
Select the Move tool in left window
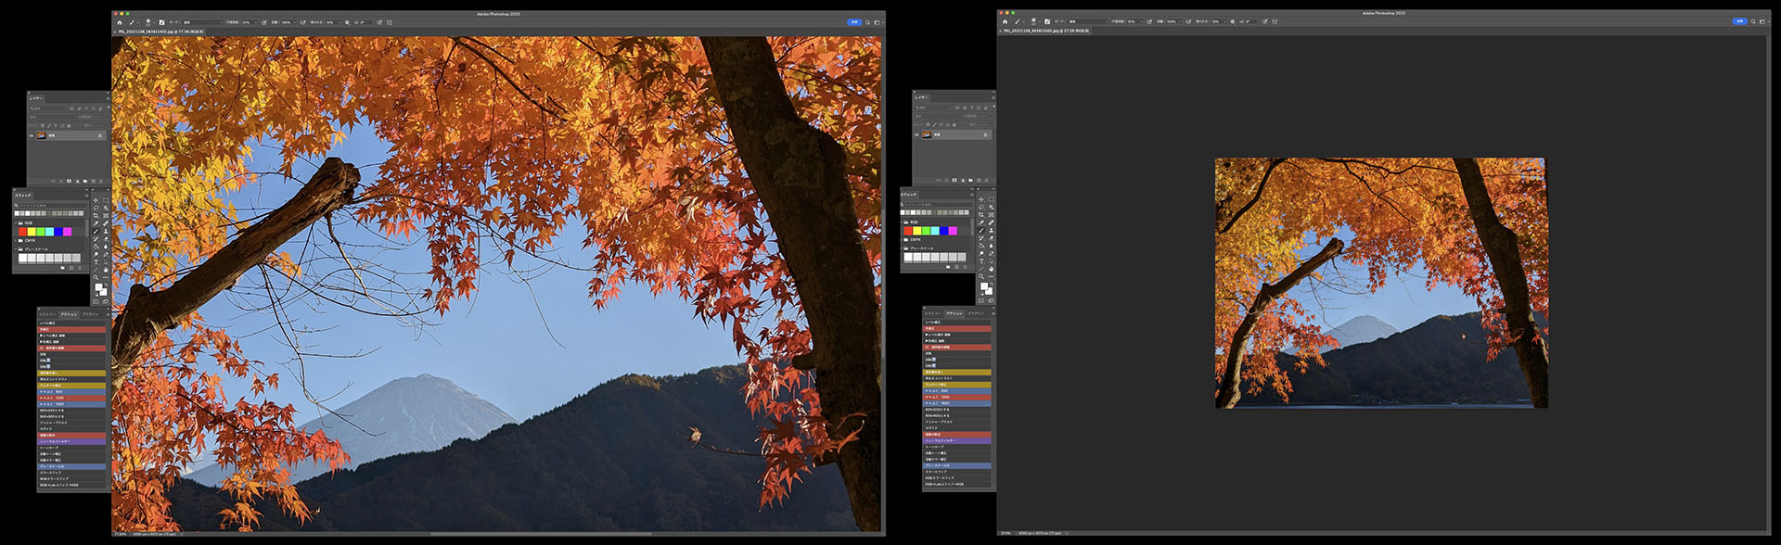[x=96, y=199]
